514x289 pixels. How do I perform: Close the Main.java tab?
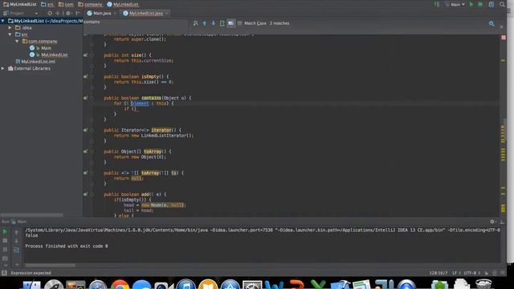115,14
